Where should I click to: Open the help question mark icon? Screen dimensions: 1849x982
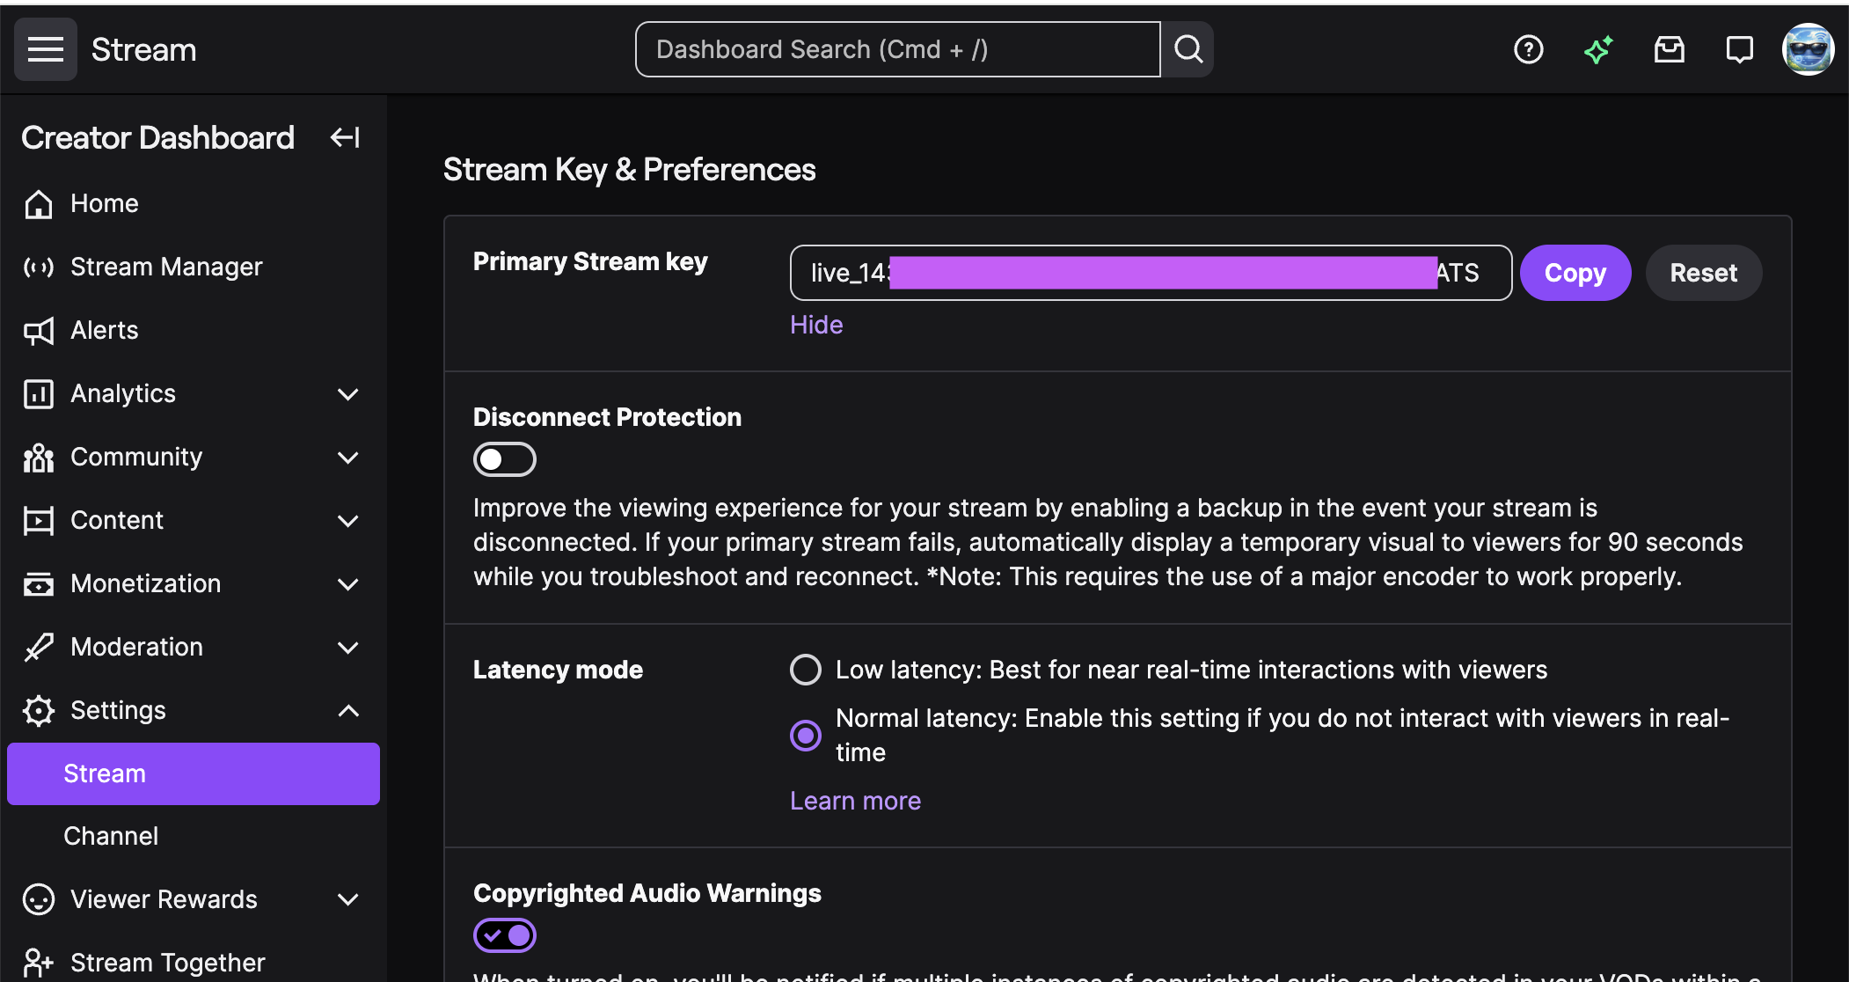pos(1529,49)
